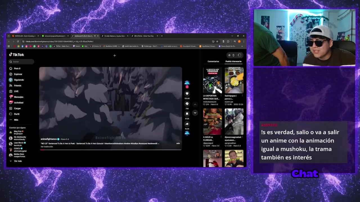The height and width of the screenshot is (202, 360).
Task: Click the Chrome address bar URL
Action: (x=60, y=42)
